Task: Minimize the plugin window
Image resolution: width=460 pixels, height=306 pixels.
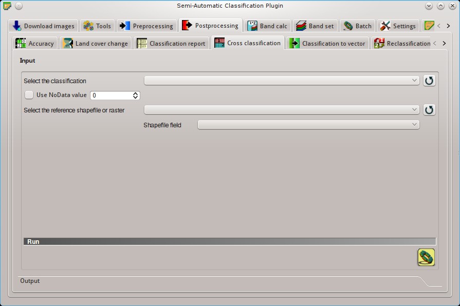Action: (x=429, y=6)
